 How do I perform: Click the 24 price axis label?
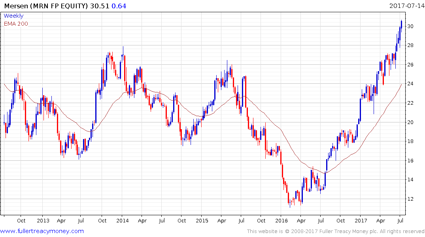click(x=410, y=83)
